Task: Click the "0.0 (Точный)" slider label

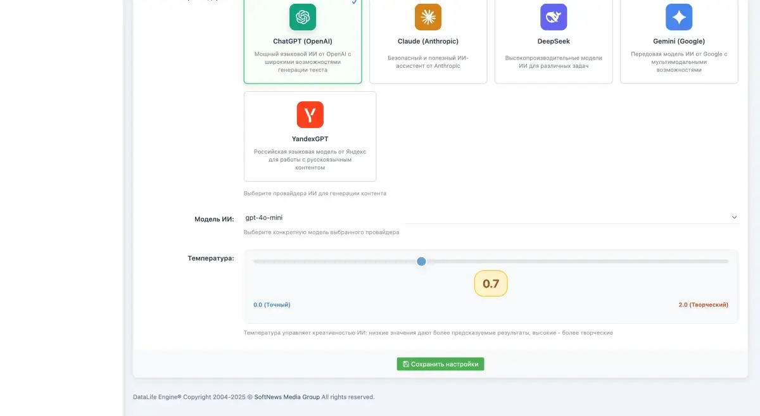Action: pos(272,305)
